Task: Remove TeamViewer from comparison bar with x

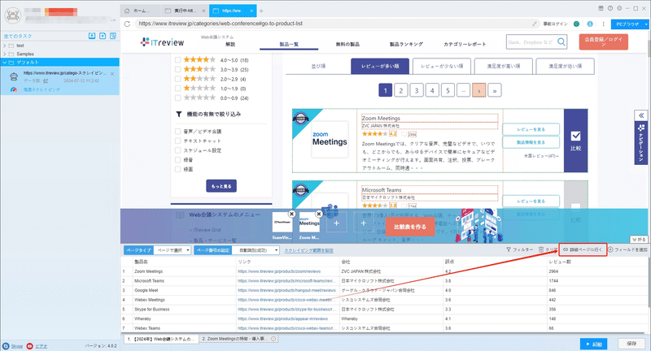Action: [x=292, y=214]
